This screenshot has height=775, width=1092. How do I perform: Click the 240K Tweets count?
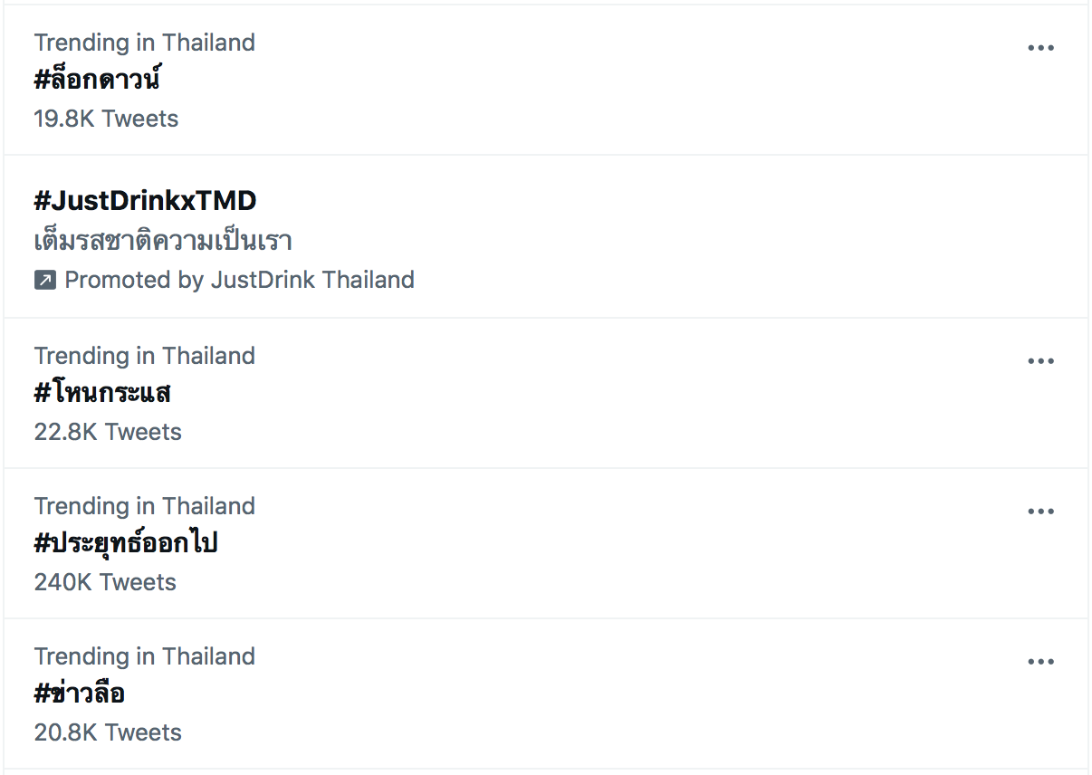pyautogui.click(x=105, y=582)
